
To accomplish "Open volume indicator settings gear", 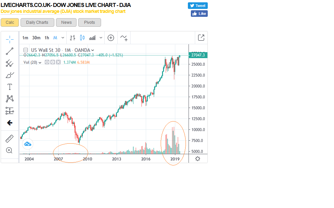I will [x=53, y=62].
